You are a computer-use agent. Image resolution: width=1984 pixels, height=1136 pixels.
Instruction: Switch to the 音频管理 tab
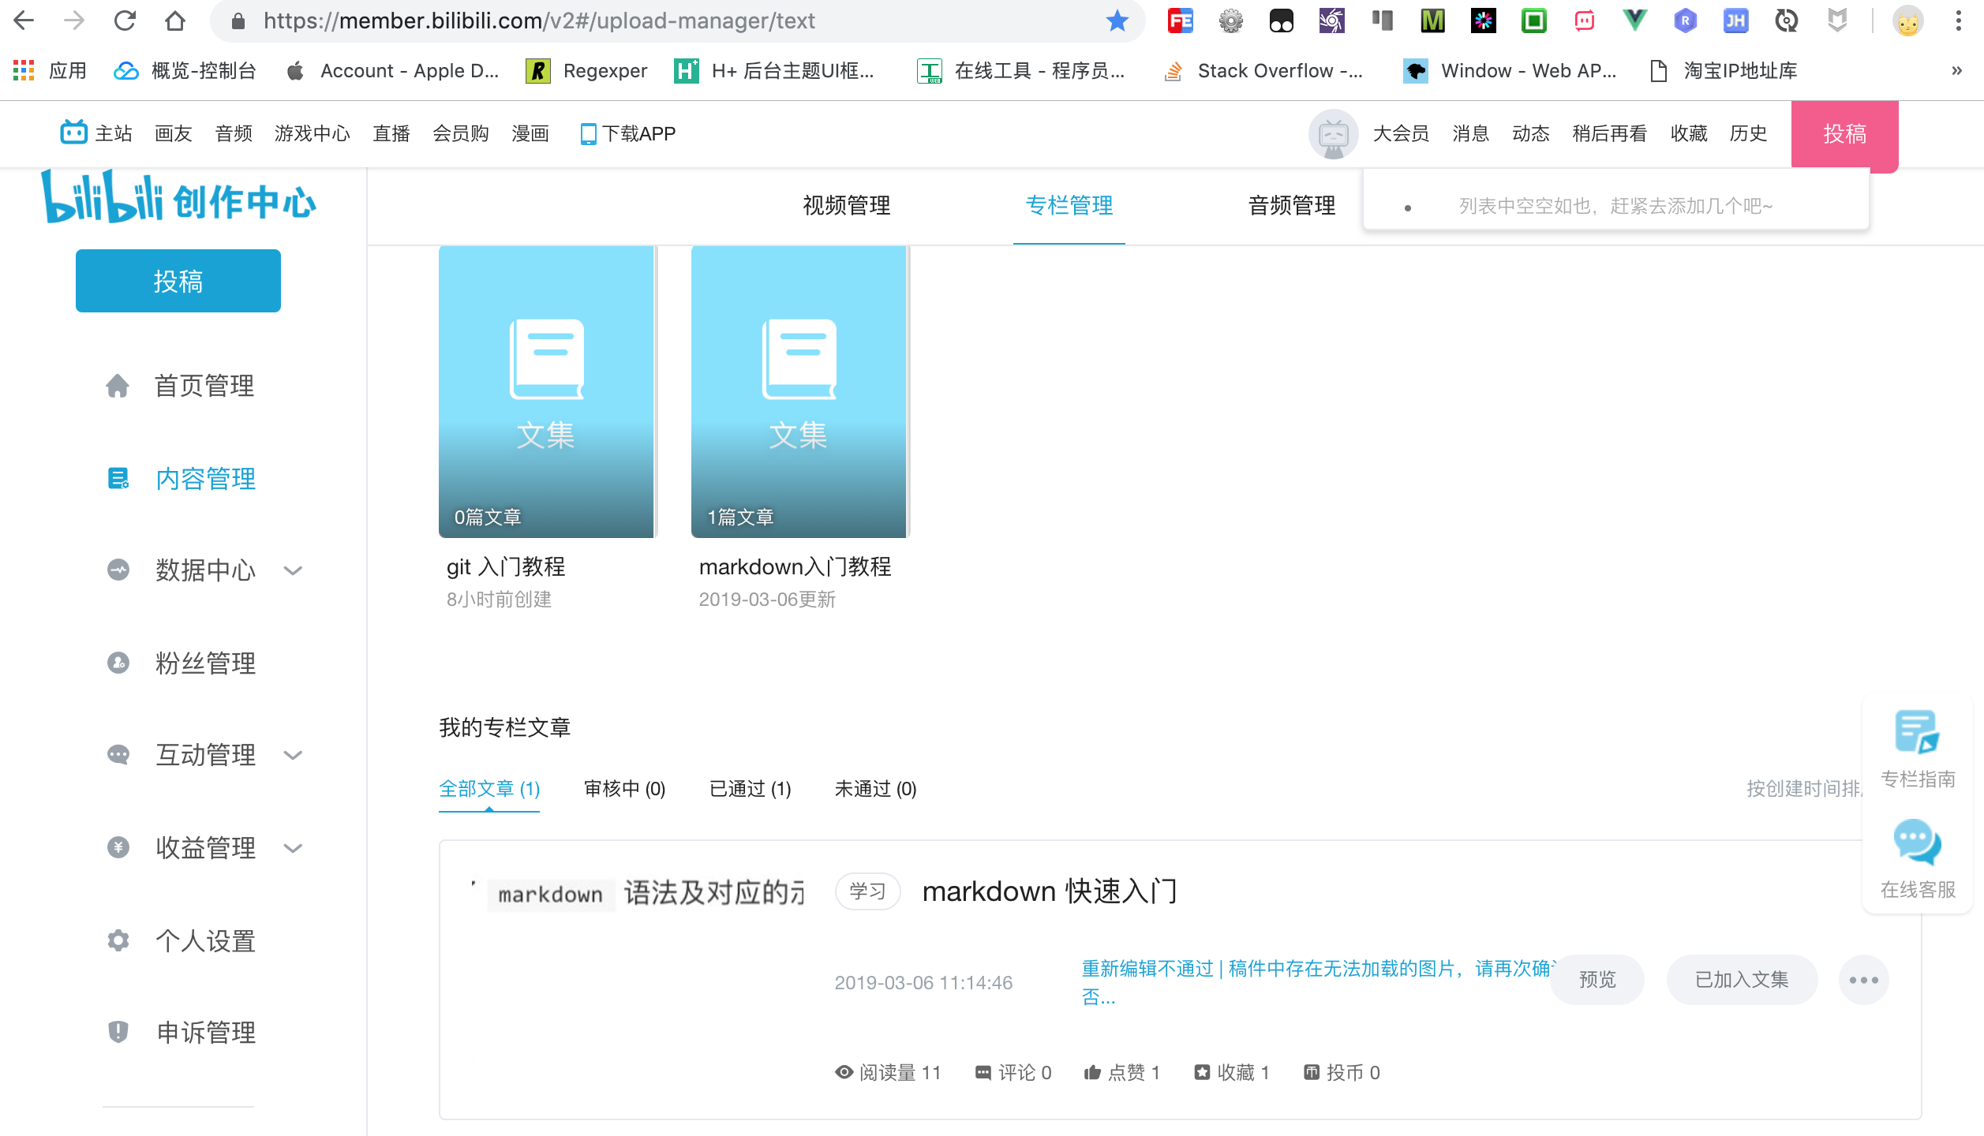pyautogui.click(x=1290, y=207)
